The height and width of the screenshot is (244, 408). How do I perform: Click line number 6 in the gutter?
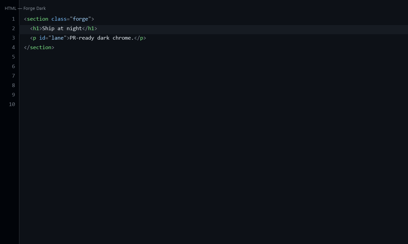pyautogui.click(x=13, y=66)
